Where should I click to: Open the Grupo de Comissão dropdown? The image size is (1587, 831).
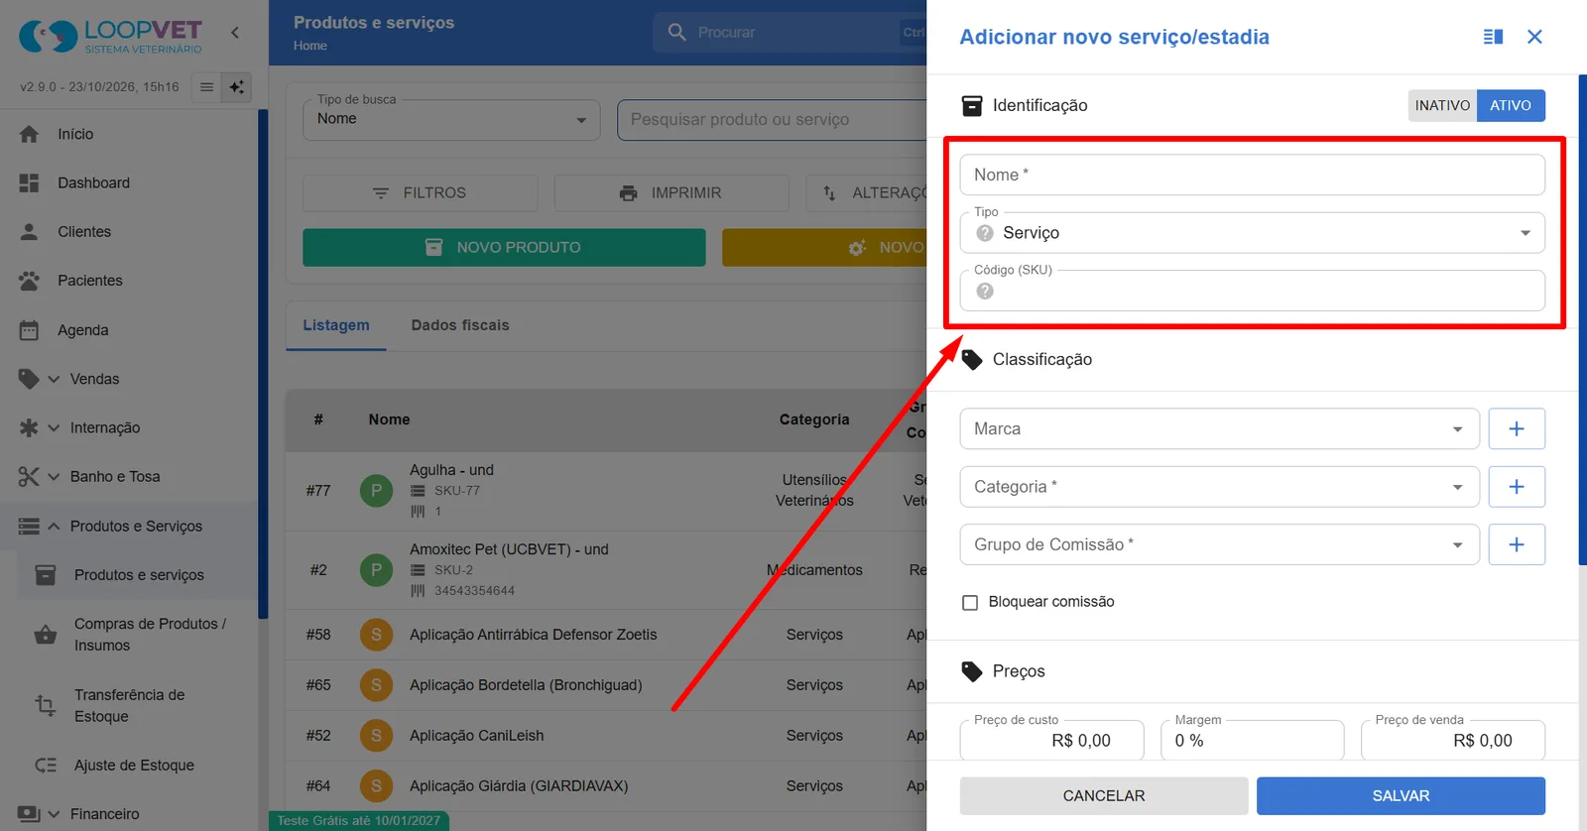pyautogui.click(x=1220, y=544)
